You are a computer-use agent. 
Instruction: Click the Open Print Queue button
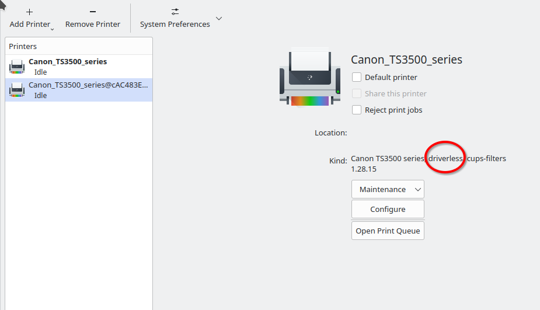[x=388, y=231]
